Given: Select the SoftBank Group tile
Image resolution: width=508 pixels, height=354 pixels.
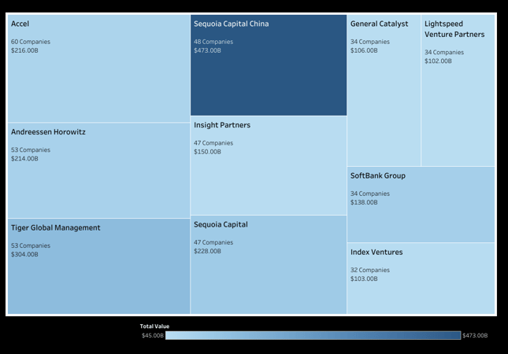Looking at the screenshot, I should coord(421,205).
